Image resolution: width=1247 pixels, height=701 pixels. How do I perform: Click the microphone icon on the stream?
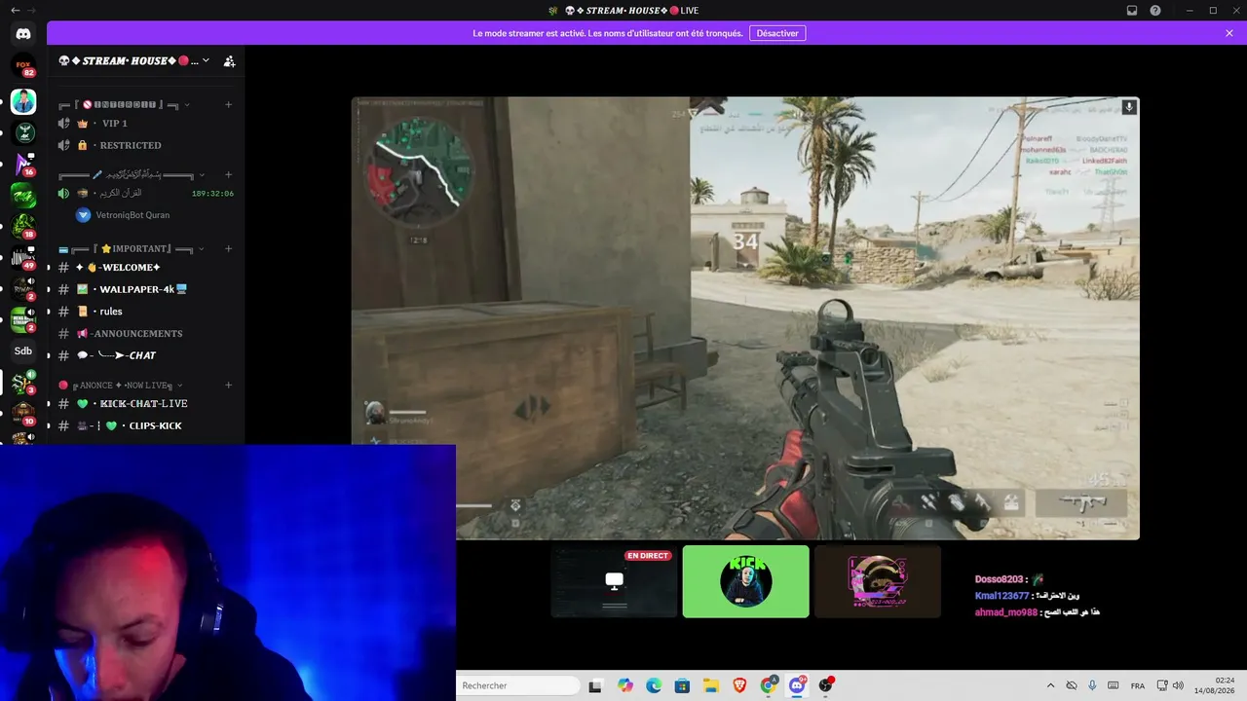coord(1128,107)
